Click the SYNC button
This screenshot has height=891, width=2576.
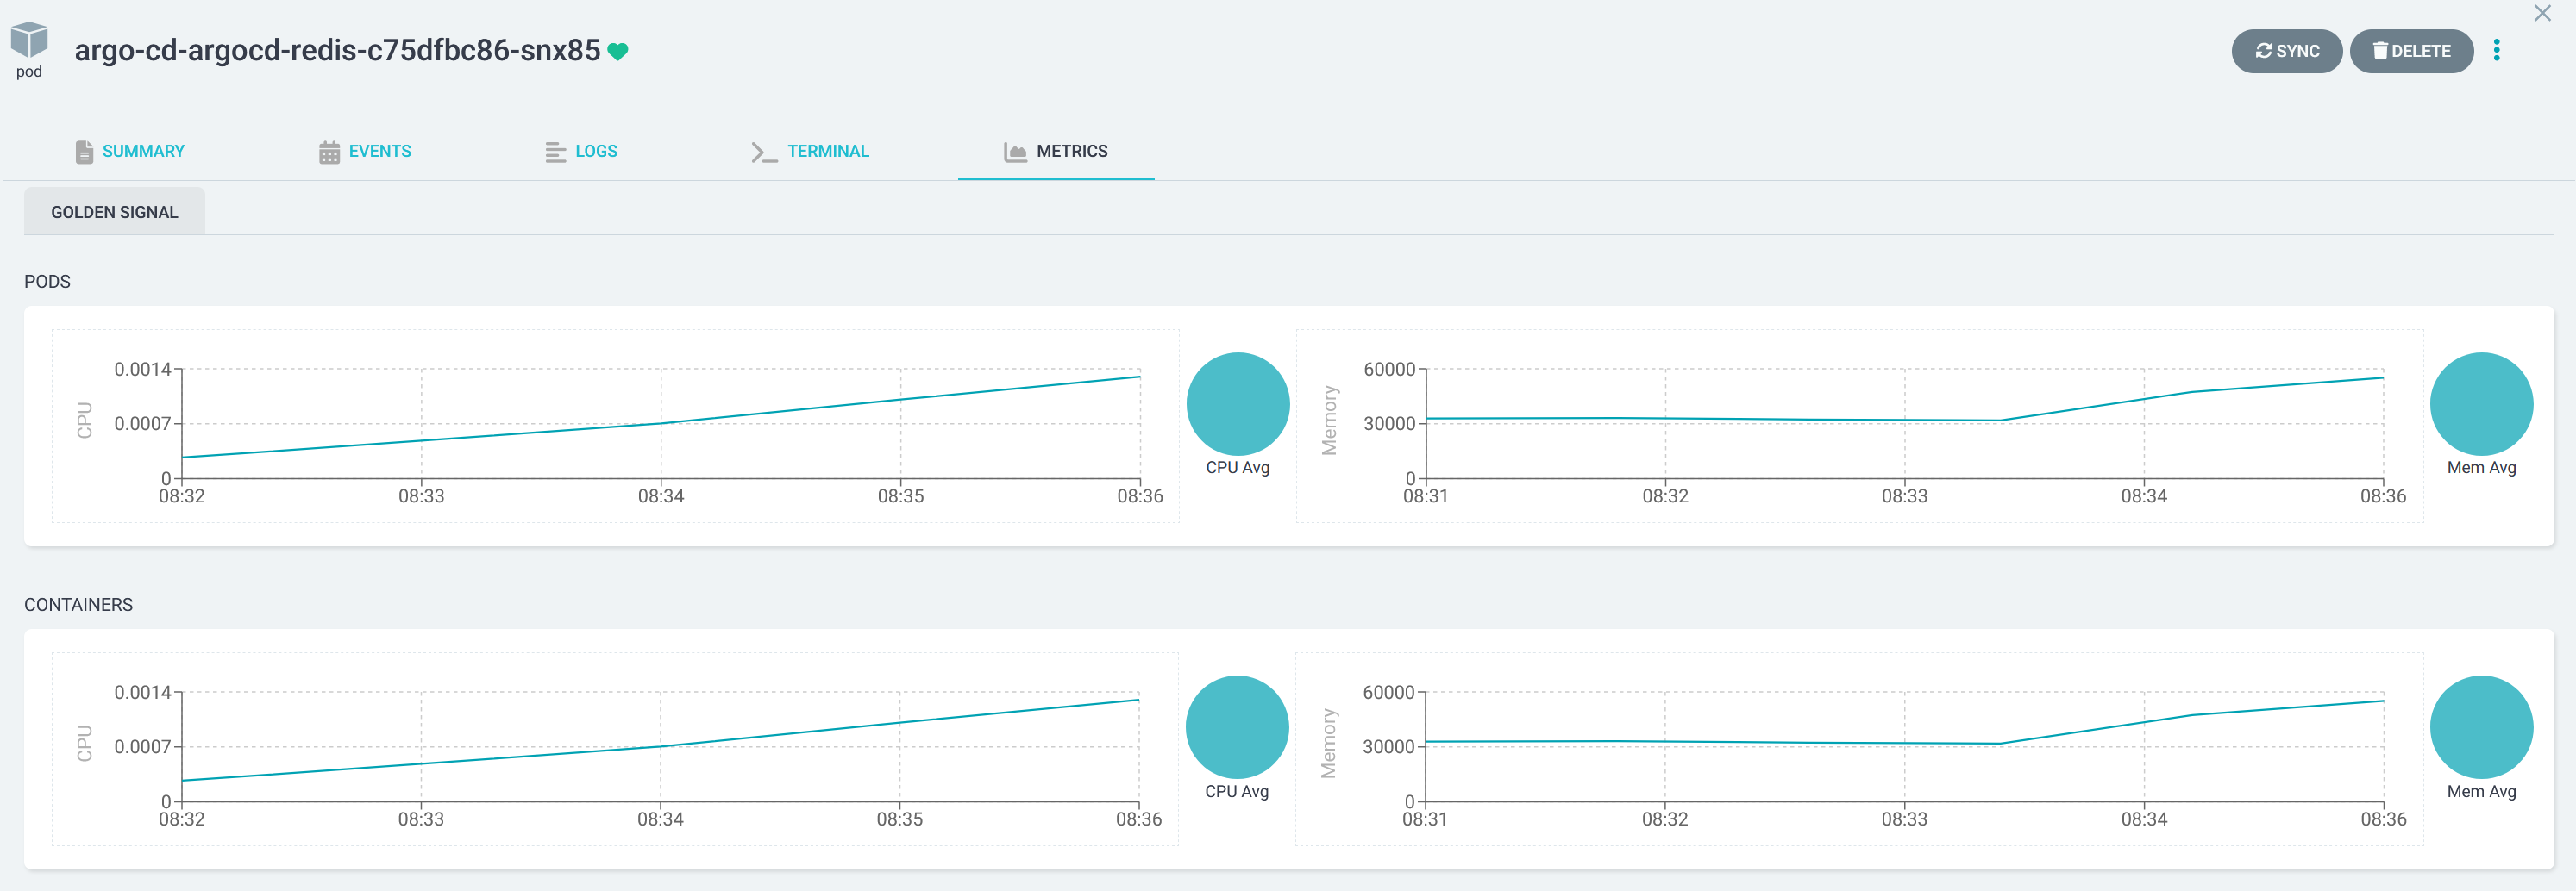point(2286,51)
